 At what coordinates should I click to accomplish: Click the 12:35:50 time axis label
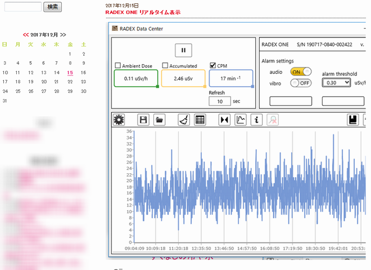(x=201, y=249)
